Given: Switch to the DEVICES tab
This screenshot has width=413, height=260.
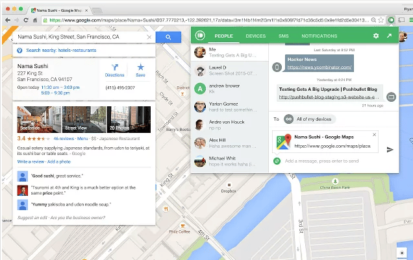Looking at the screenshot, I should 255,36.
